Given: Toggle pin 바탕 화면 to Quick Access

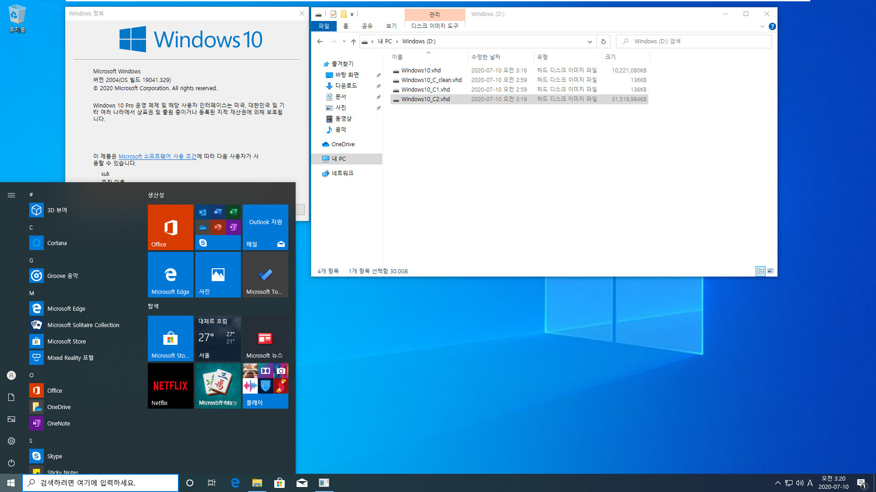Looking at the screenshot, I should click(x=378, y=75).
